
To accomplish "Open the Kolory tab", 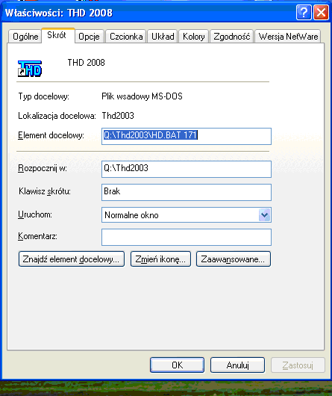I will click(193, 37).
